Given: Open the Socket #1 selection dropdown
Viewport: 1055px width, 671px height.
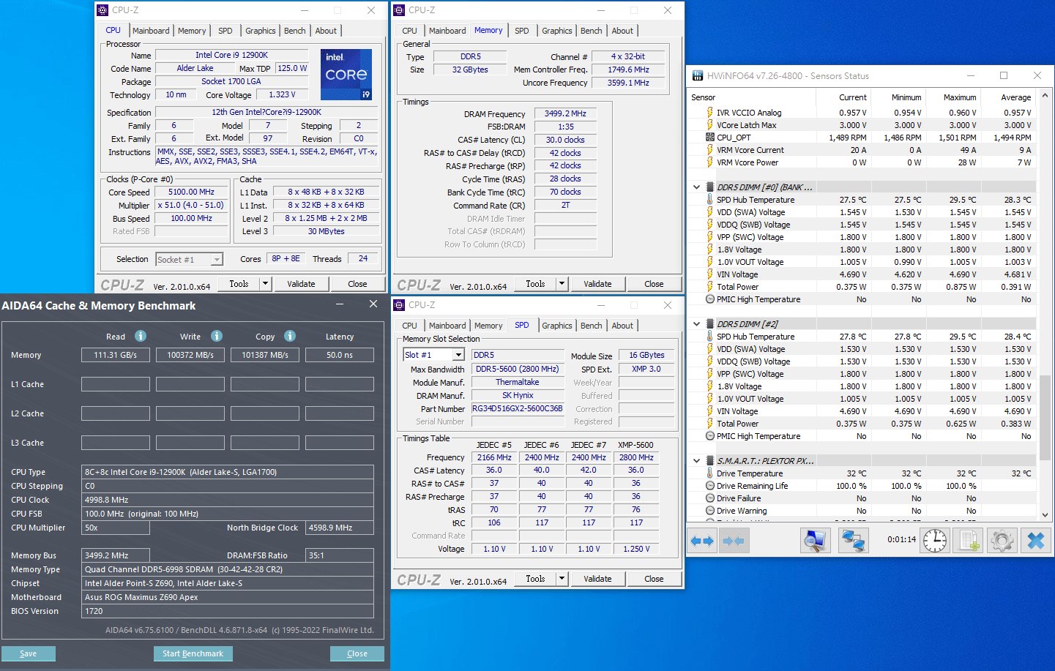Looking at the screenshot, I should click(x=217, y=260).
